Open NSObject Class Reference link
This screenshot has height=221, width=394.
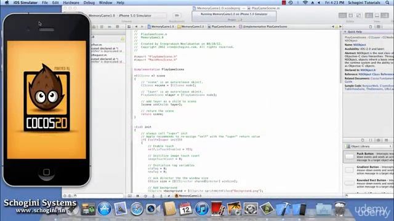pos(376,74)
